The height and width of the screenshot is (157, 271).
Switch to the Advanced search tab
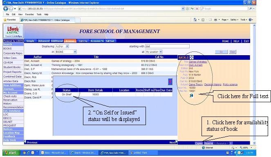click(44, 41)
